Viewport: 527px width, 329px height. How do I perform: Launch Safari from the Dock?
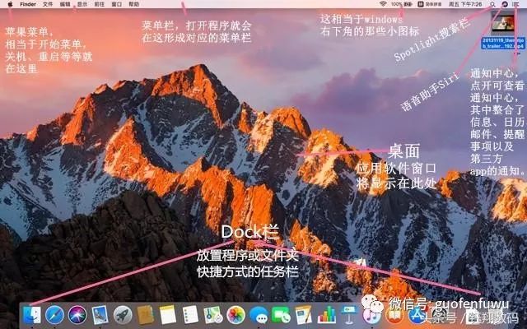pyautogui.click(x=55, y=315)
